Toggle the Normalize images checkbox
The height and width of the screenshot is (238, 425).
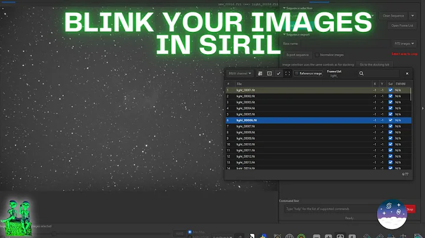tap(317, 55)
